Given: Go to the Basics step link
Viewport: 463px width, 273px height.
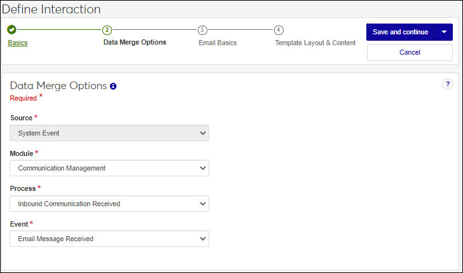Looking at the screenshot, I should (x=18, y=43).
